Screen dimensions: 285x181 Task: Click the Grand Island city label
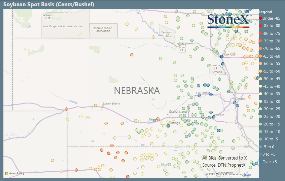pos(178,112)
